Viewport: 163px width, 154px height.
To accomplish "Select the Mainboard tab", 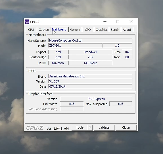I will point(59,29).
